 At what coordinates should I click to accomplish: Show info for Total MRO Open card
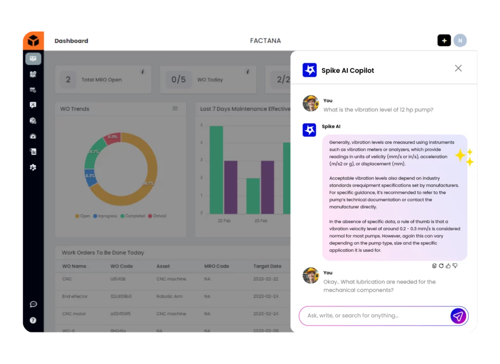(143, 72)
